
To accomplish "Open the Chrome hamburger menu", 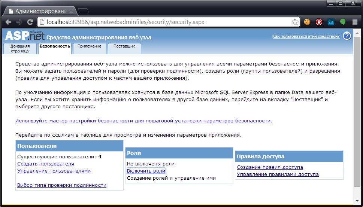I will [355, 22].
